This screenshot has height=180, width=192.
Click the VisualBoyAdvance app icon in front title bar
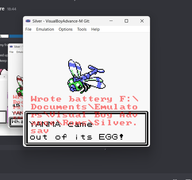[28, 21]
